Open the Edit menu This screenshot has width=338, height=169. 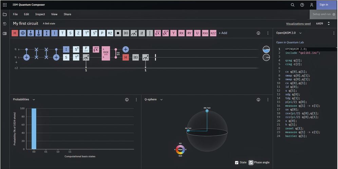click(x=26, y=14)
